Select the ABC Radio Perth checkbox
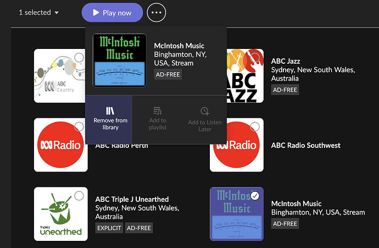The image size is (379, 248). tap(79, 126)
